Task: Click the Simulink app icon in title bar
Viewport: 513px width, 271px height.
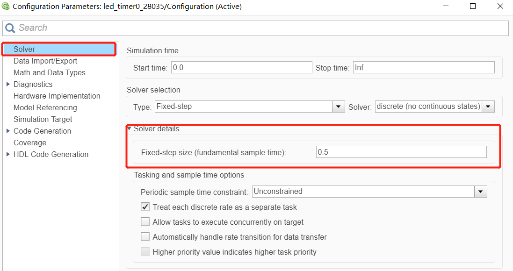Action: [6, 7]
